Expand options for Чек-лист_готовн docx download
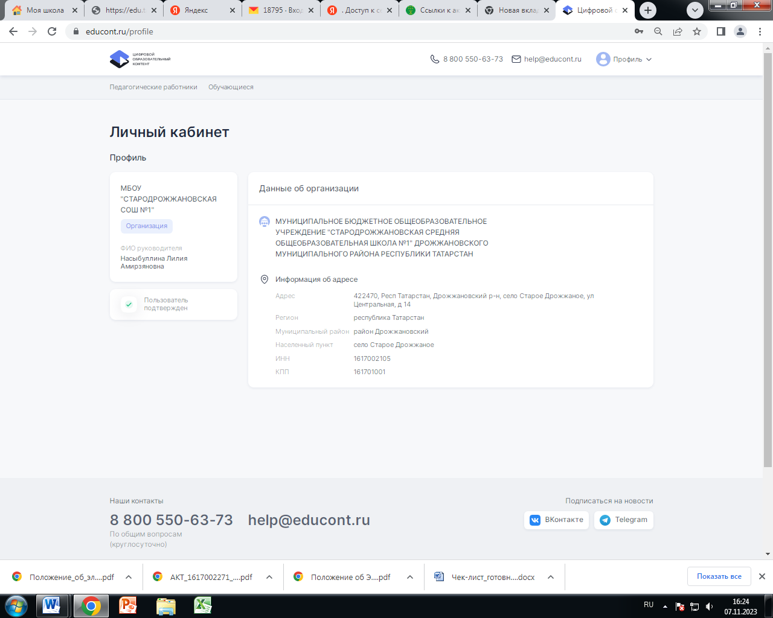 (x=551, y=577)
